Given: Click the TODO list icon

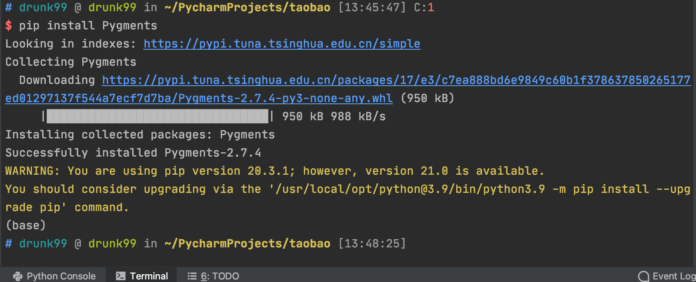Looking at the screenshot, I should (192, 276).
